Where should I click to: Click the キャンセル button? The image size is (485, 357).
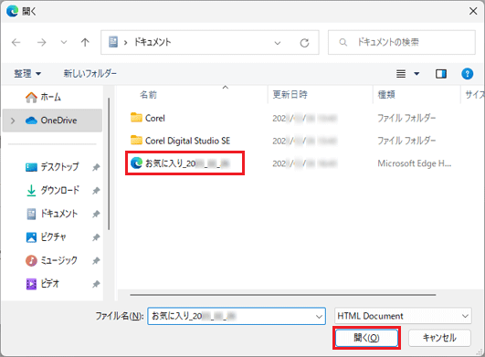(439, 338)
